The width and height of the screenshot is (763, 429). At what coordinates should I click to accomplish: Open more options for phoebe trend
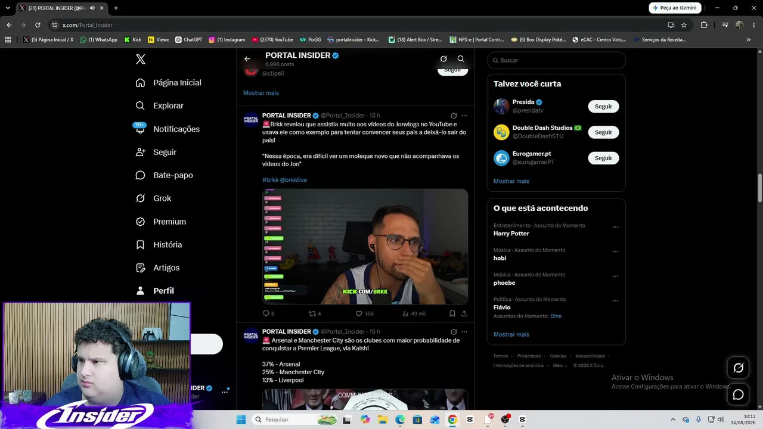click(x=615, y=276)
